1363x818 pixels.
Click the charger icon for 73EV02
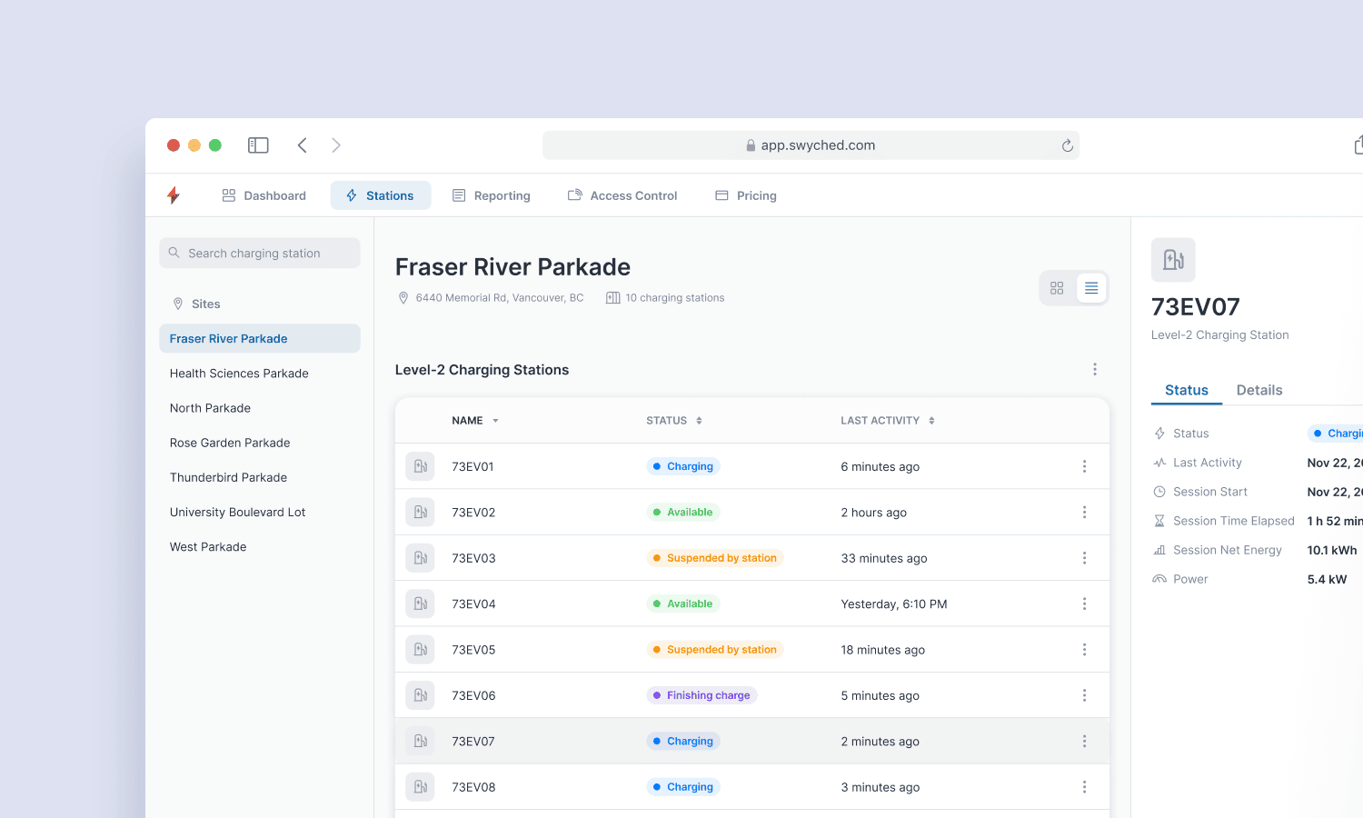click(x=420, y=513)
